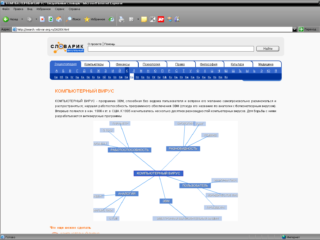
Task: Click the Словарик визуальный logo
Action: 67,47
